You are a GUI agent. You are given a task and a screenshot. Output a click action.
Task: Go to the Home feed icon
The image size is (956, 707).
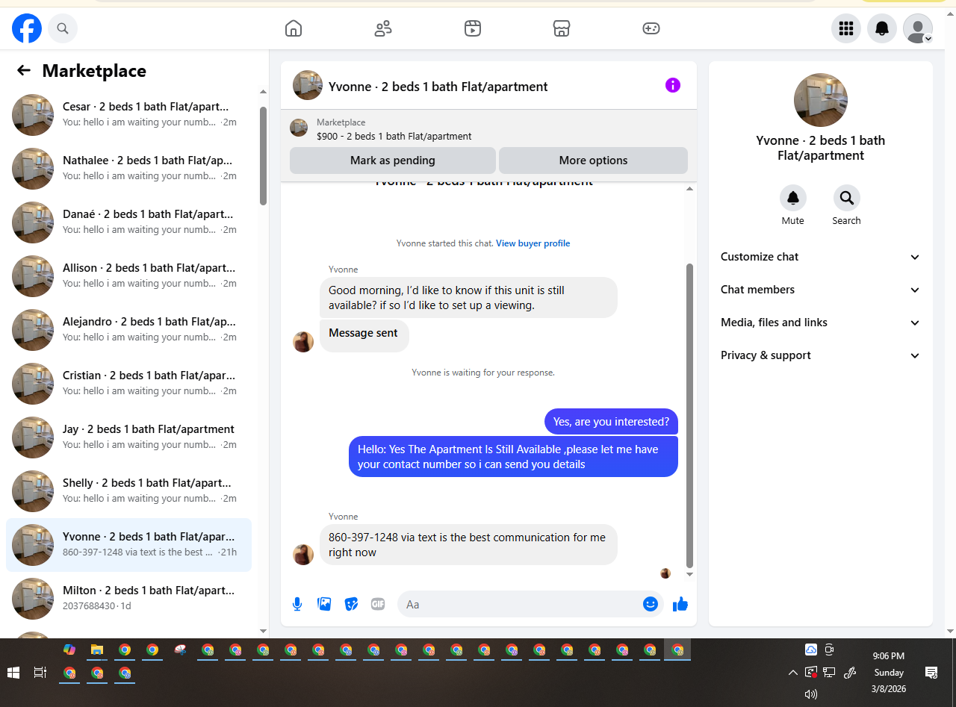coord(294,28)
